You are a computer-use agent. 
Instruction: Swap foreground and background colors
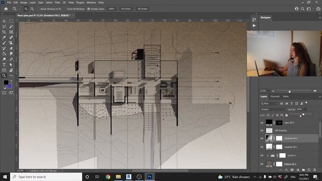click(11, 81)
